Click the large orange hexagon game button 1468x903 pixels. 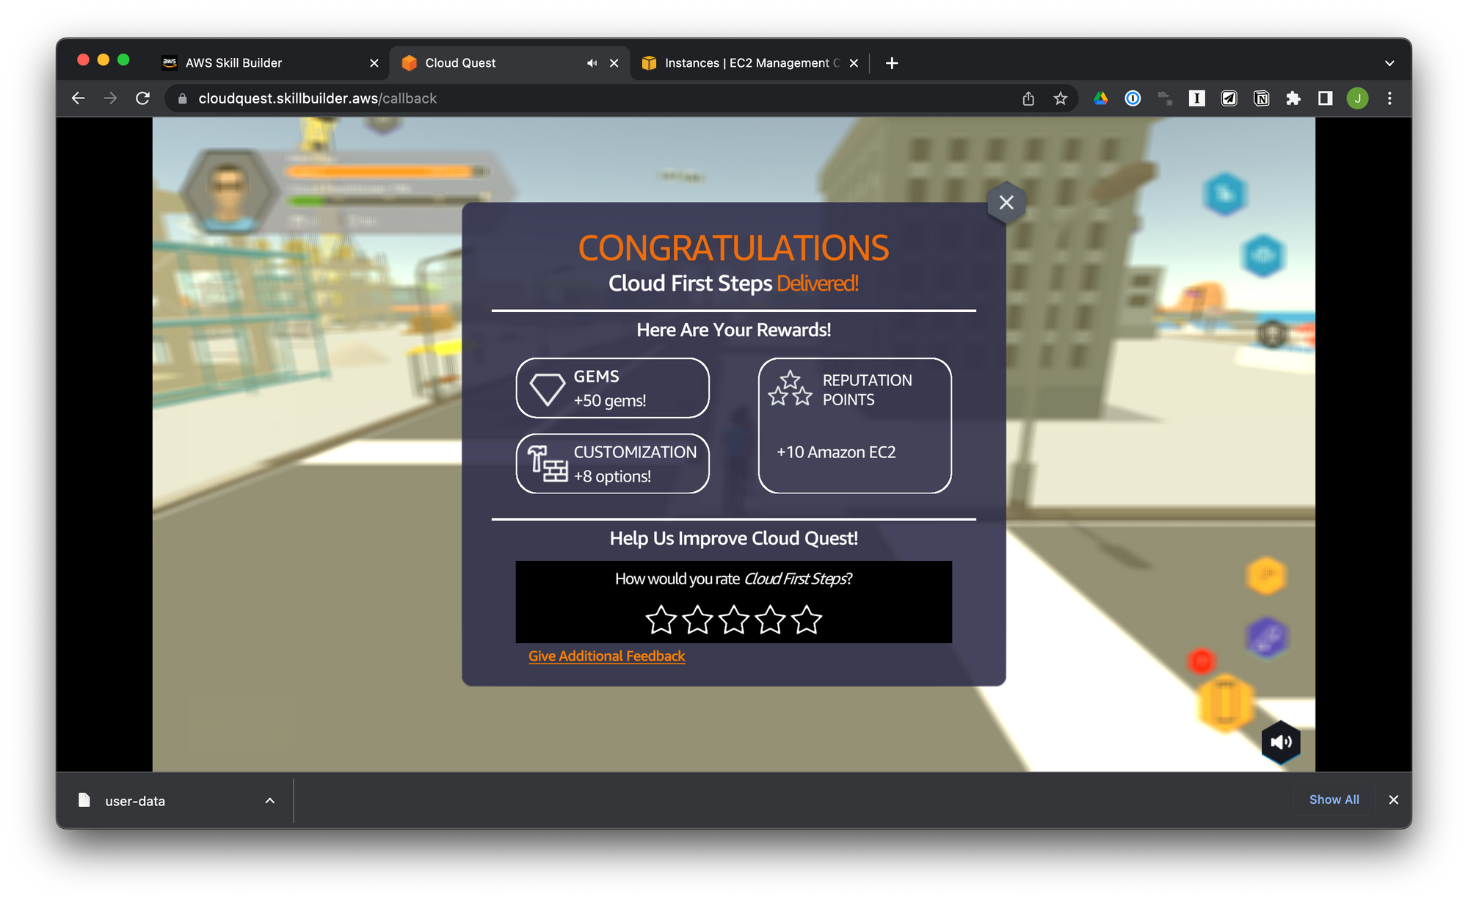(x=1226, y=703)
